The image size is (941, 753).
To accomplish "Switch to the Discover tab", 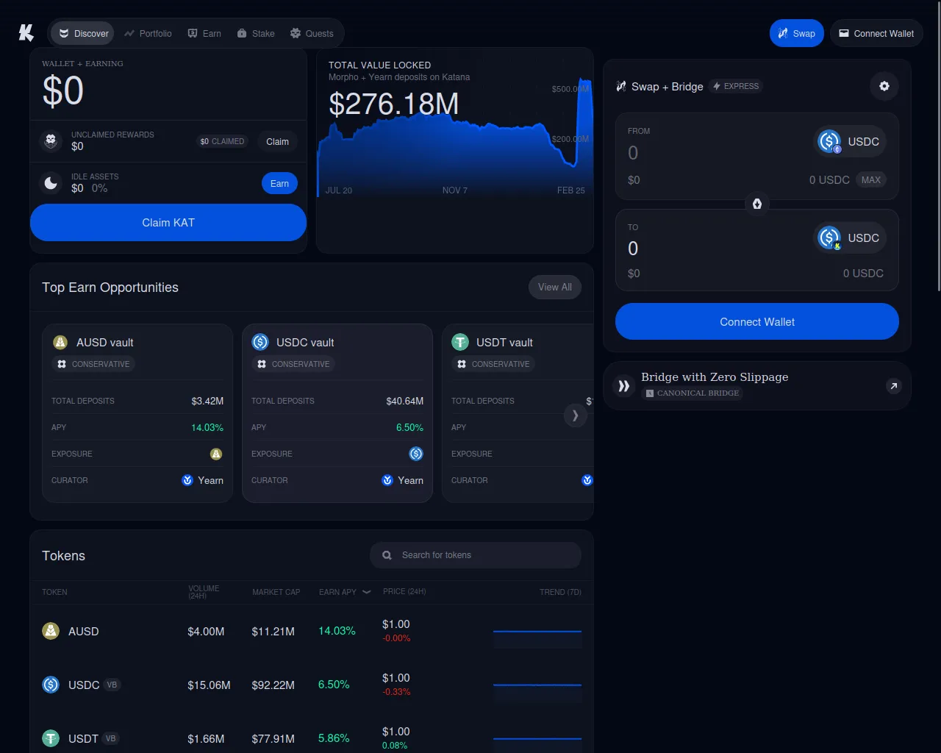I will 83,33.
